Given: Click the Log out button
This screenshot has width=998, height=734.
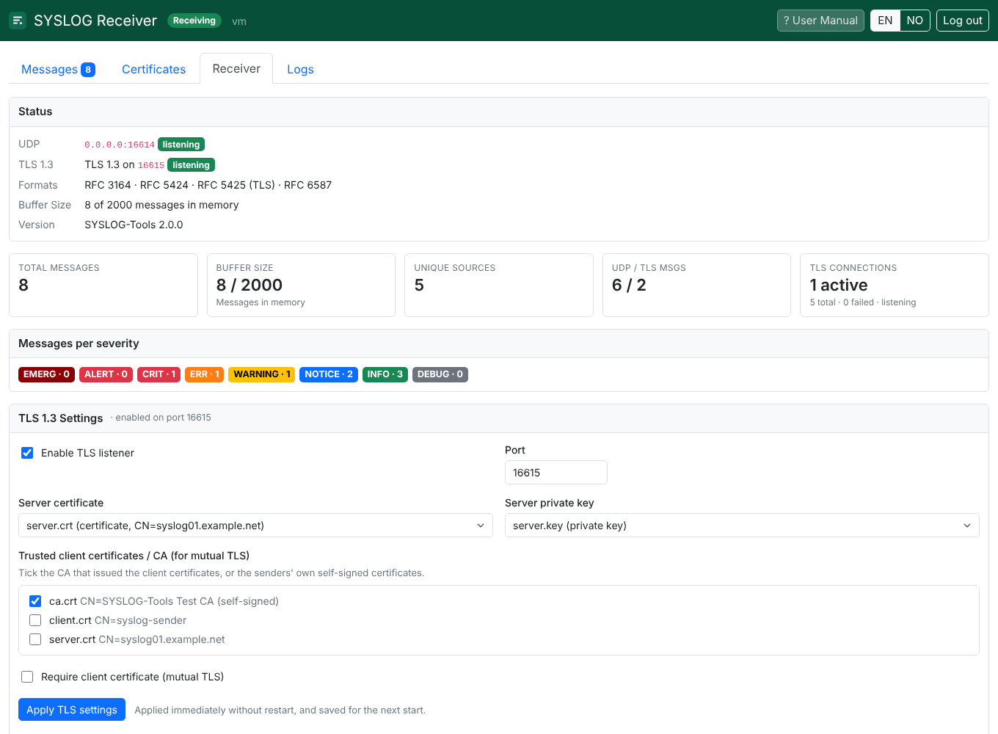Looking at the screenshot, I should 962,21.
